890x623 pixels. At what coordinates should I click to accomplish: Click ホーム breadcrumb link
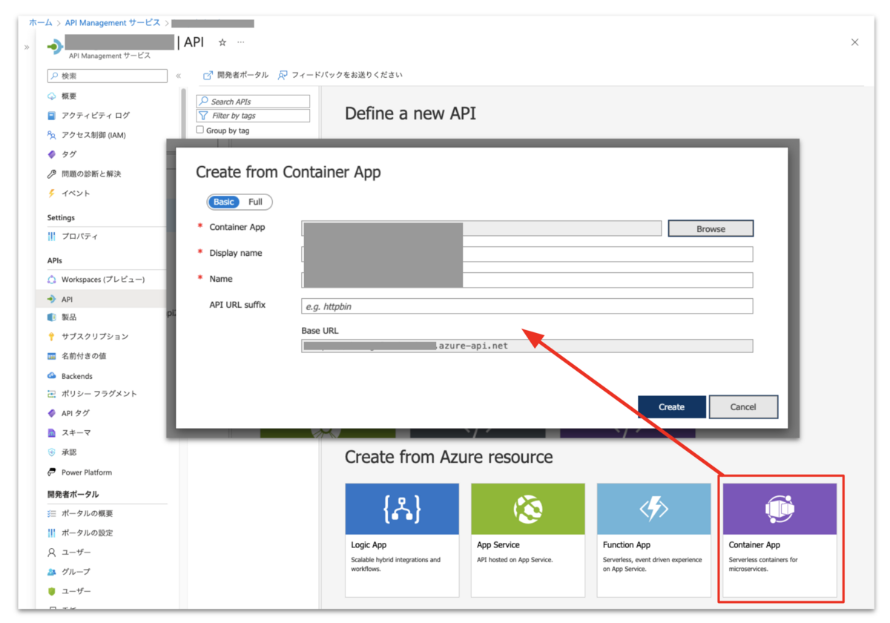tap(41, 23)
